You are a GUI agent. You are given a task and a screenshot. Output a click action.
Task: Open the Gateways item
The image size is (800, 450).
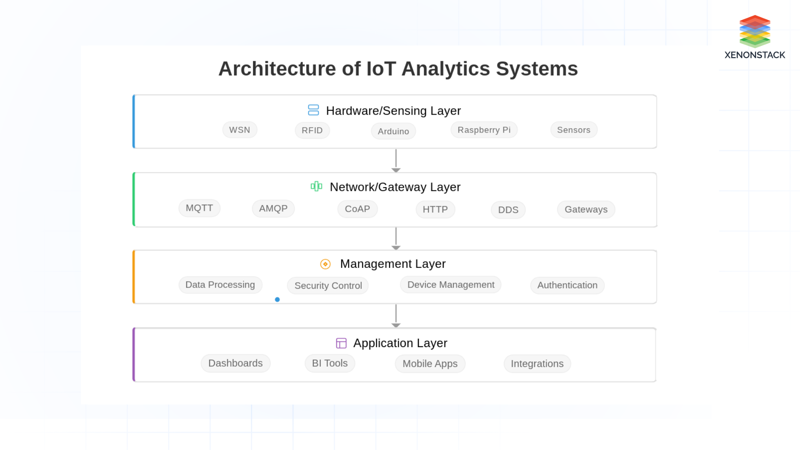(585, 209)
